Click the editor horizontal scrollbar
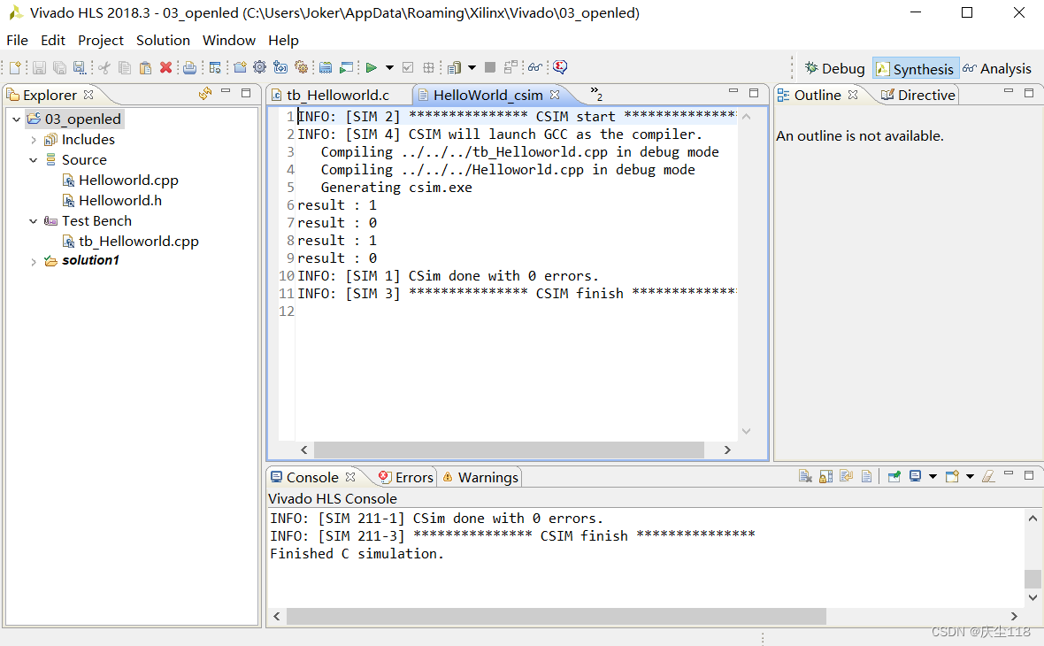Image resolution: width=1044 pixels, height=646 pixels. coord(509,450)
